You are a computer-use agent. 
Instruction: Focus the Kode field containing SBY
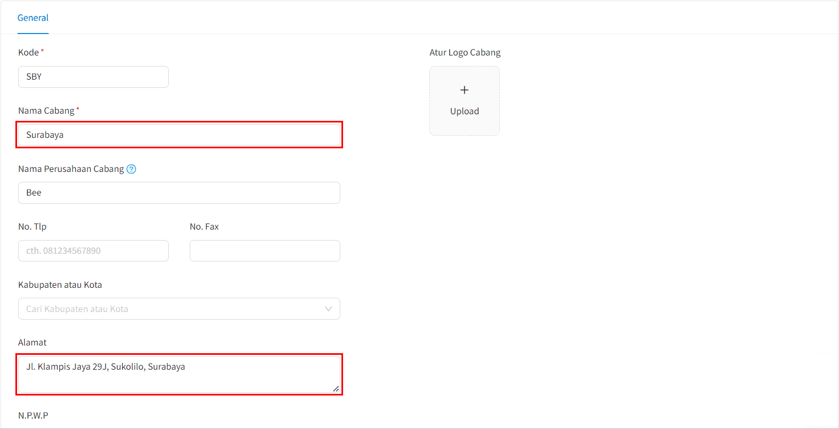point(93,77)
